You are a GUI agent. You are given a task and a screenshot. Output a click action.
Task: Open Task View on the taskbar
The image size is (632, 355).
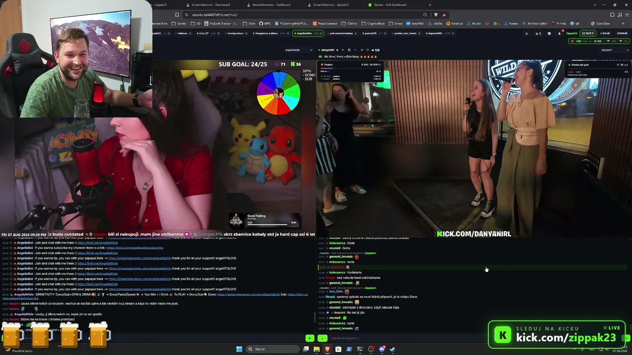point(306,349)
